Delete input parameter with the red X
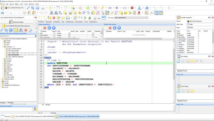 (x=45, y=28)
